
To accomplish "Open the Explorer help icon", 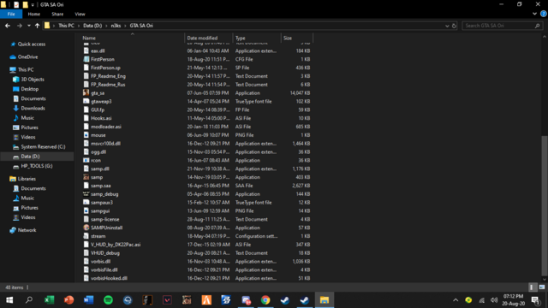I will point(543,14).
